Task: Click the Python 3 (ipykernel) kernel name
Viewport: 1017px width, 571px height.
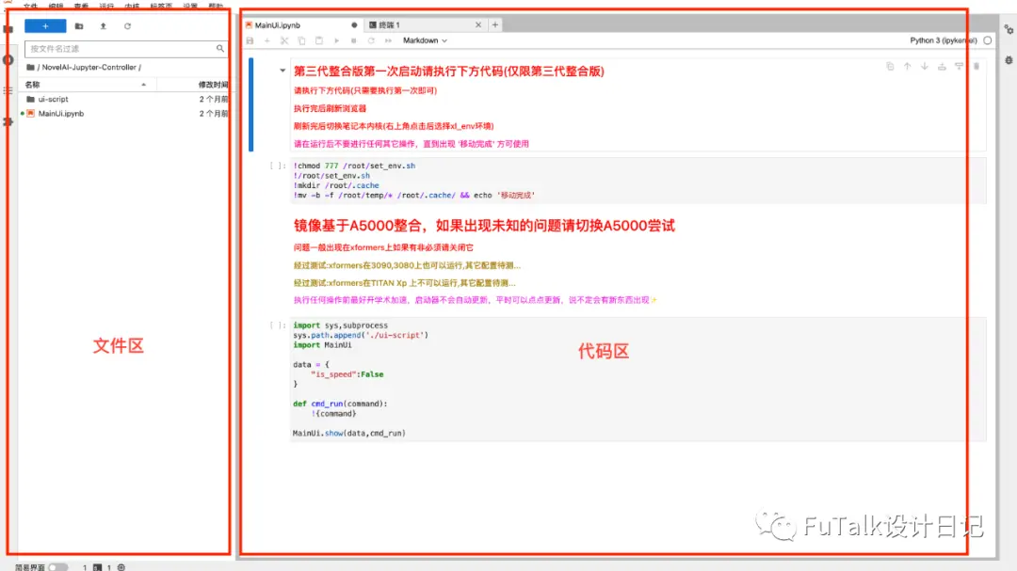Action: 943,40
